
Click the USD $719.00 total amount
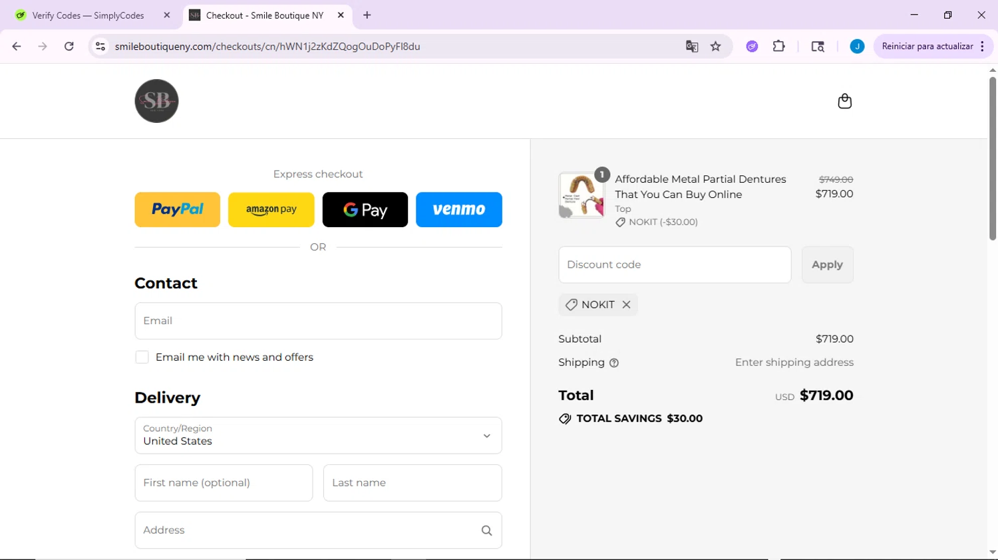pyautogui.click(x=814, y=395)
